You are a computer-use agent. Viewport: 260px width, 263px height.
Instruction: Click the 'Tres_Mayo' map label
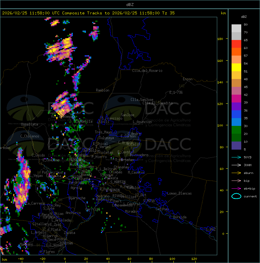pos(103,132)
